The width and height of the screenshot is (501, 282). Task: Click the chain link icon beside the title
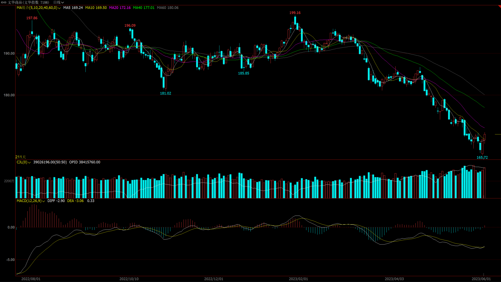coord(4,2)
